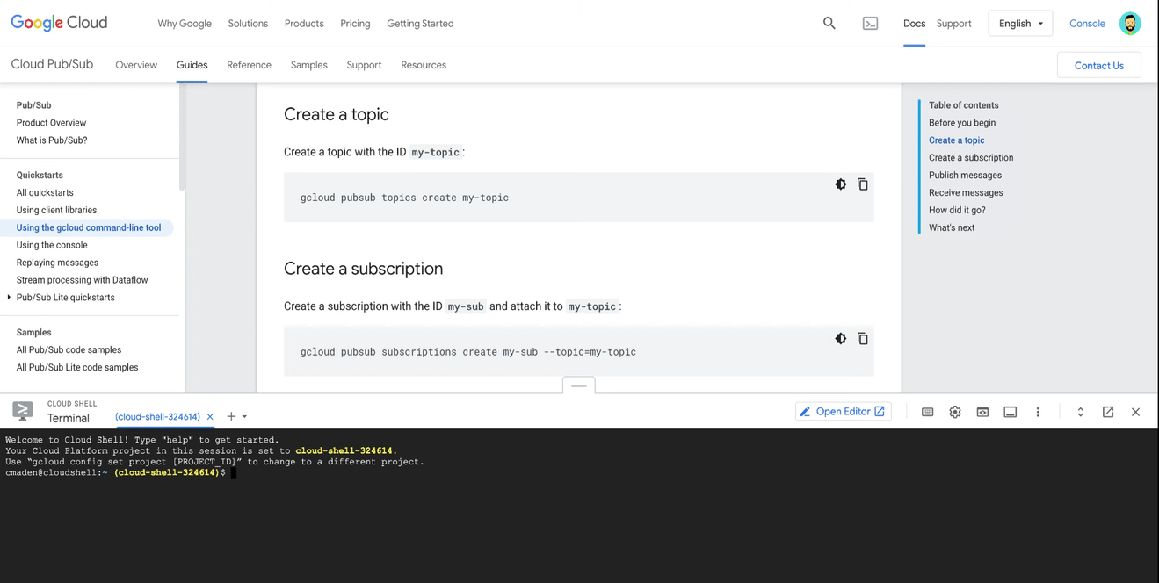Click the Cloud Shell logo icon
The width and height of the screenshot is (1159, 583).
(23, 411)
